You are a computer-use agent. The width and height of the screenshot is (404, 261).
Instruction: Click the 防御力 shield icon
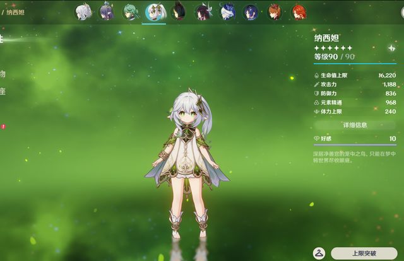point(317,93)
